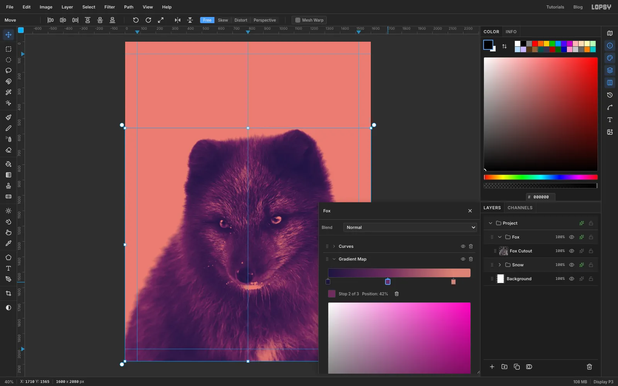This screenshot has width=618, height=386.
Task: Choose the Skew transform mode
Action: point(223,20)
